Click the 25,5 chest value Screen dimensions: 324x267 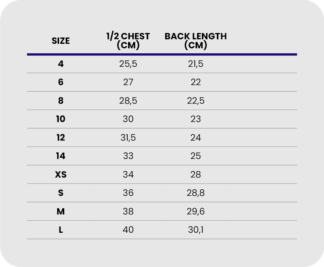(128, 64)
